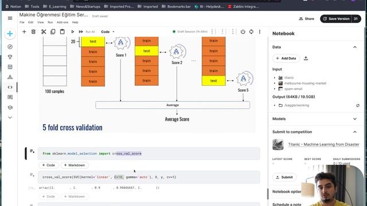The width and height of the screenshot is (367, 206).
Task: Cut the selected cell with scissors
Action: (x=44, y=31)
